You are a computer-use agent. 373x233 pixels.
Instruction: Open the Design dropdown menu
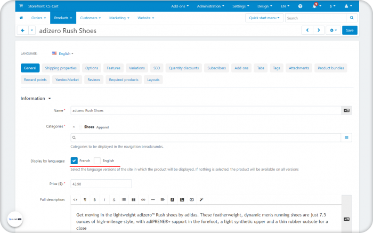tap(265, 6)
